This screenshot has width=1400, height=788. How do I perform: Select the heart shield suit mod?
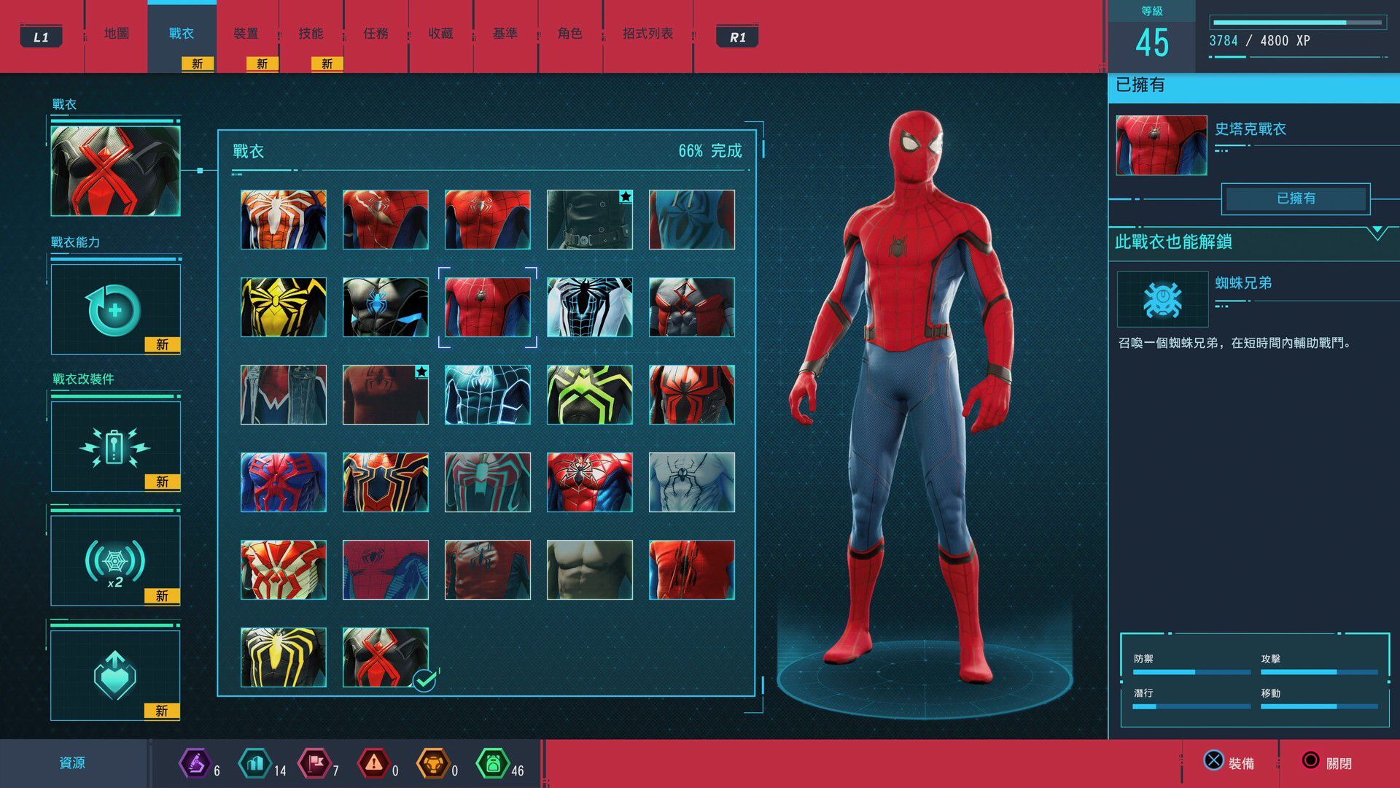pos(115,676)
